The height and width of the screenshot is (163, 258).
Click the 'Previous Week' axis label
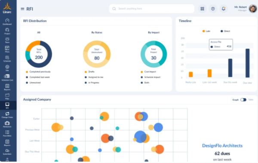click(x=32, y=130)
